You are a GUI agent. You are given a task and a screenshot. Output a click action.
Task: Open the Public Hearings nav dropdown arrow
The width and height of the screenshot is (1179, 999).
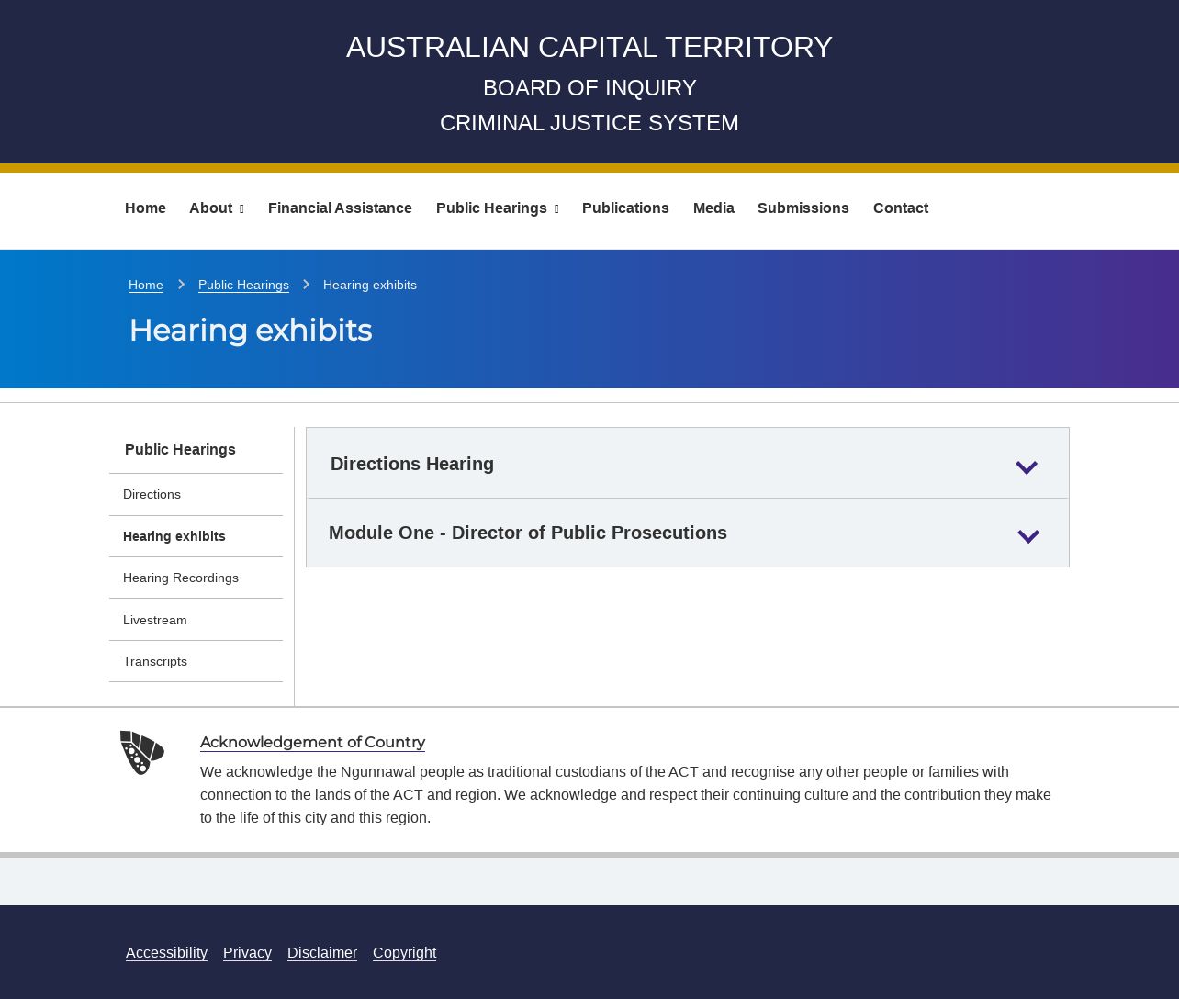556,209
